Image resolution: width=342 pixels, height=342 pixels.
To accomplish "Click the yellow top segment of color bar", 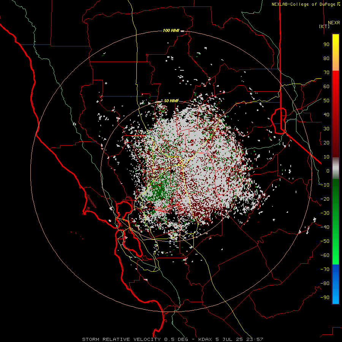I will pos(336,52).
